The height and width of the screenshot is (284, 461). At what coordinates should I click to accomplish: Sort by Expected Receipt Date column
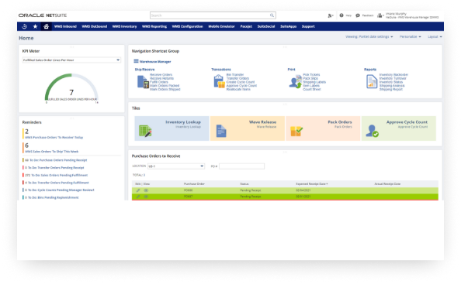click(312, 183)
